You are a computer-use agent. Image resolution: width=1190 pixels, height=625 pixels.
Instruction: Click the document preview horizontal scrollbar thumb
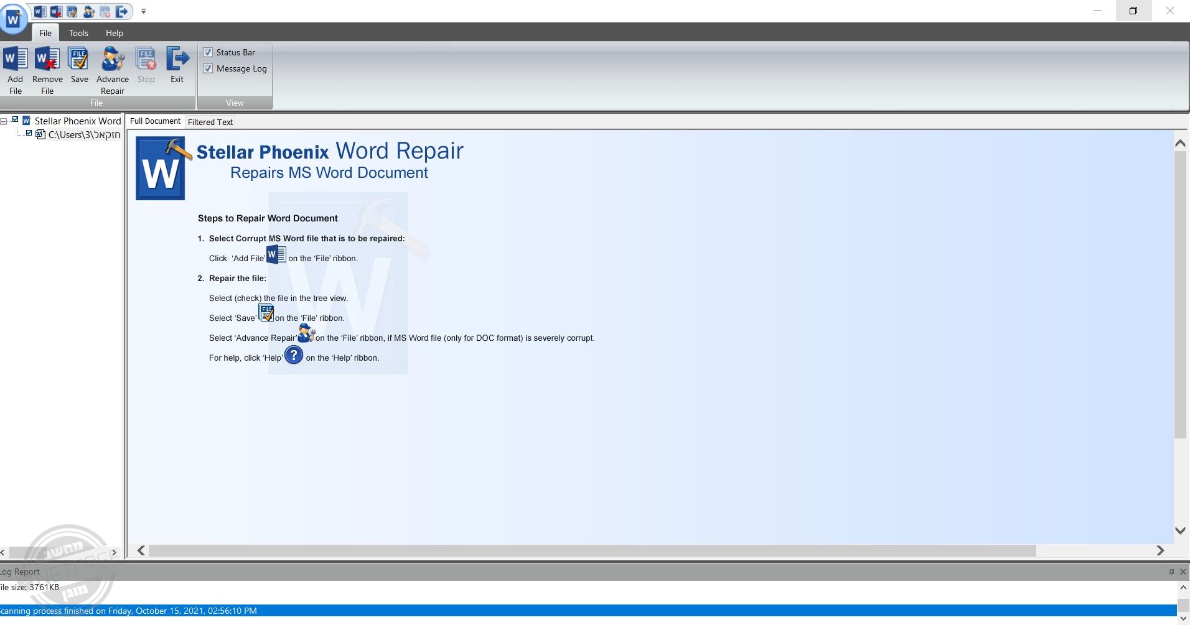pyautogui.click(x=593, y=550)
